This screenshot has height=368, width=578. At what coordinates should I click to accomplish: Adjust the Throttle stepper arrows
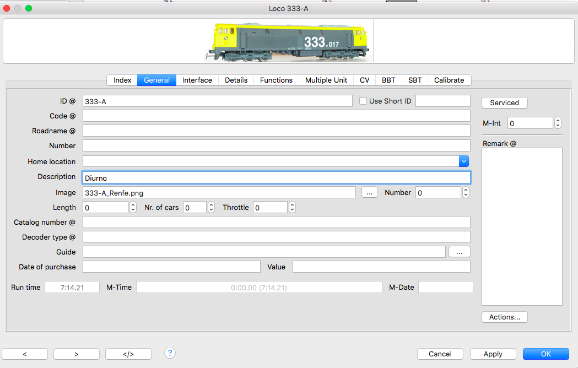pyautogui.click(x=292, y=207)
